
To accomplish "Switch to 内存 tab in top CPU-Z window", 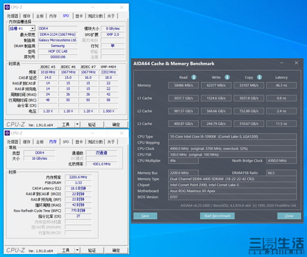I will pyautogui.click(x=53, y=16).
